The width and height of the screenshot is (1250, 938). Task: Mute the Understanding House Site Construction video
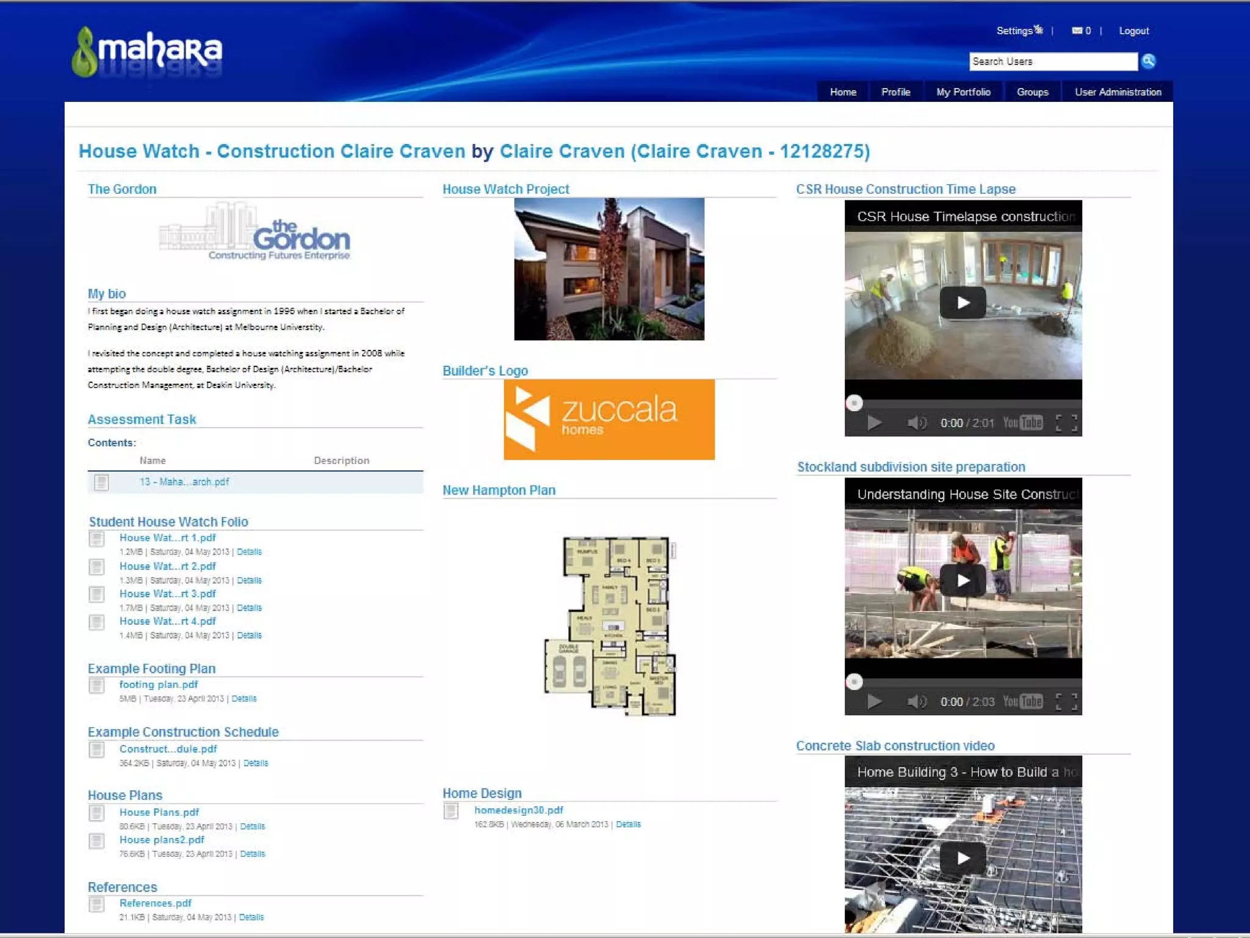pyautogui.click(x=916, y=701)
